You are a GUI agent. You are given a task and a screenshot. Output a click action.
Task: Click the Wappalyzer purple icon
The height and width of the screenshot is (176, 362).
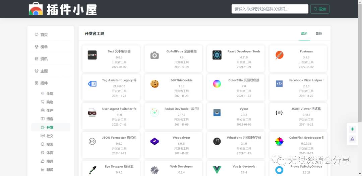[155, 141]
